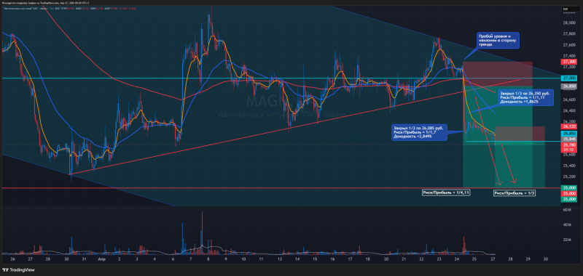Click the '20' date label on time axis

[386, 259]
